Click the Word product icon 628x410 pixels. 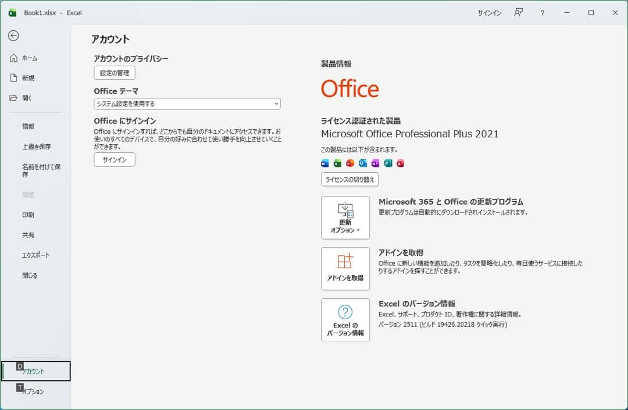coord(325,163)
